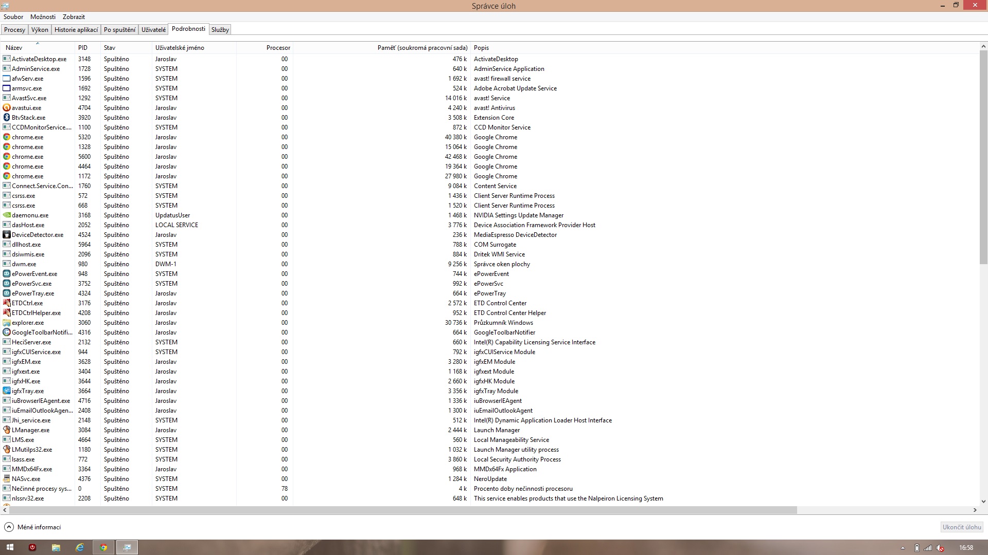This screenshot has width=988, height=555.
Task: Click the LManager.exe icon
Action: click(x=7, y=430)
